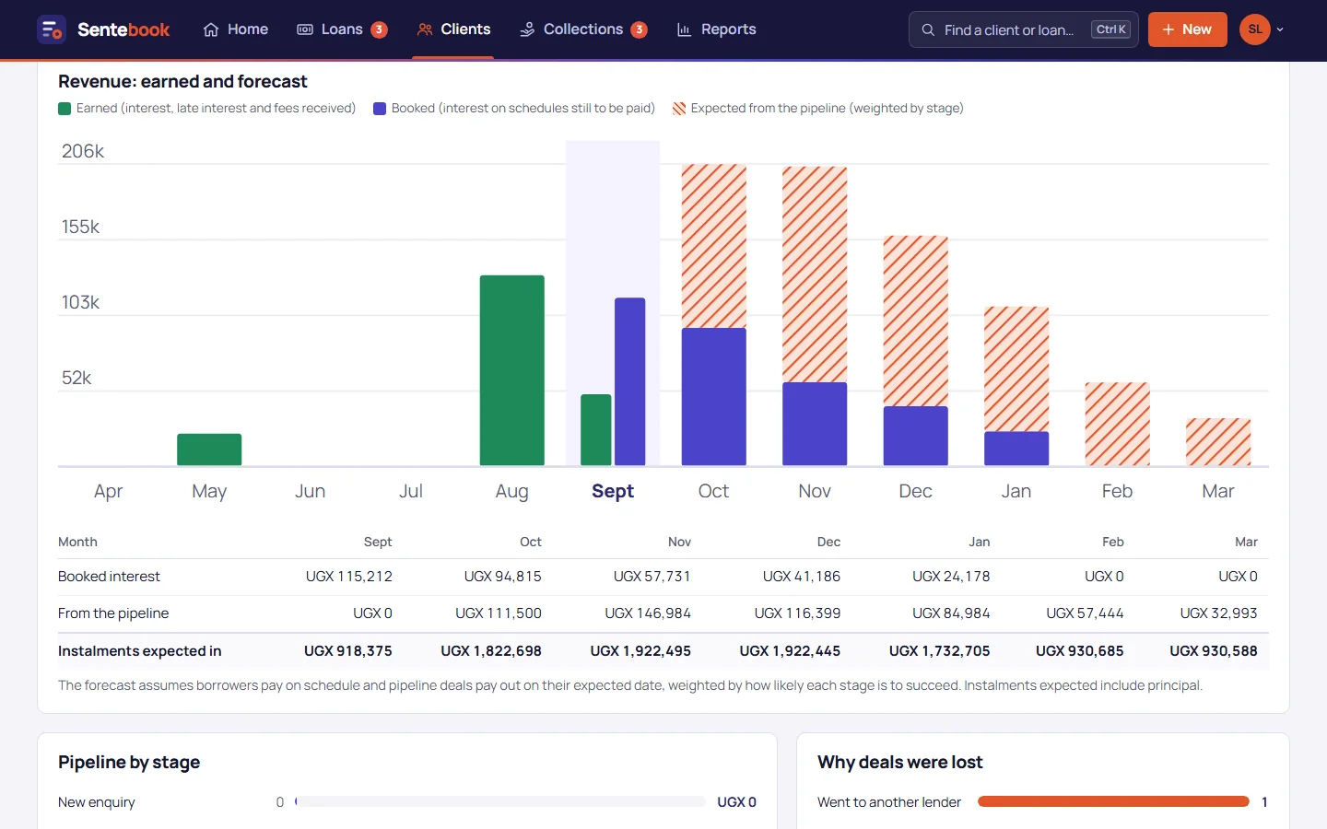This screenshot has height=829, width=1327.
Task: Click the search magnifier icon
Action: tap(928, 29)
